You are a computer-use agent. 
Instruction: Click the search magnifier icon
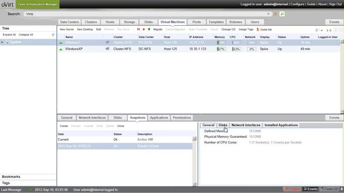point(282,14)
